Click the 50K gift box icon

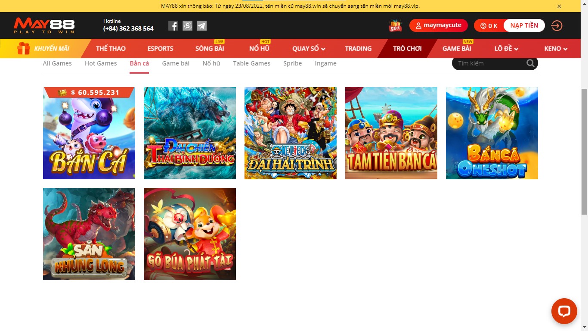(x=395, y=26)
